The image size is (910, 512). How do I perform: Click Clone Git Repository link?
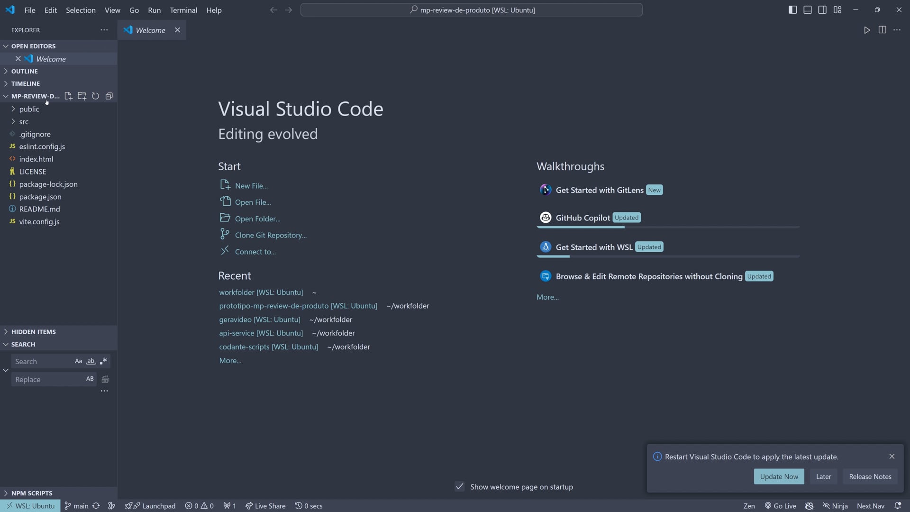coord(270,235)
